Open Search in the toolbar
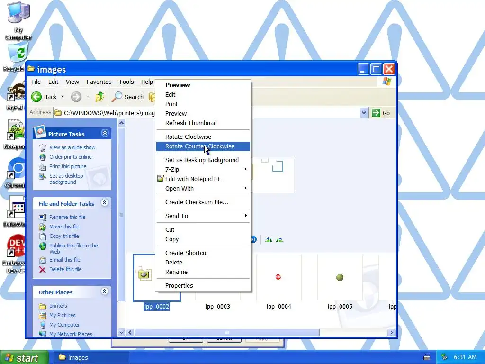This screenshot has width=485, height=364. tap(127, 97)
